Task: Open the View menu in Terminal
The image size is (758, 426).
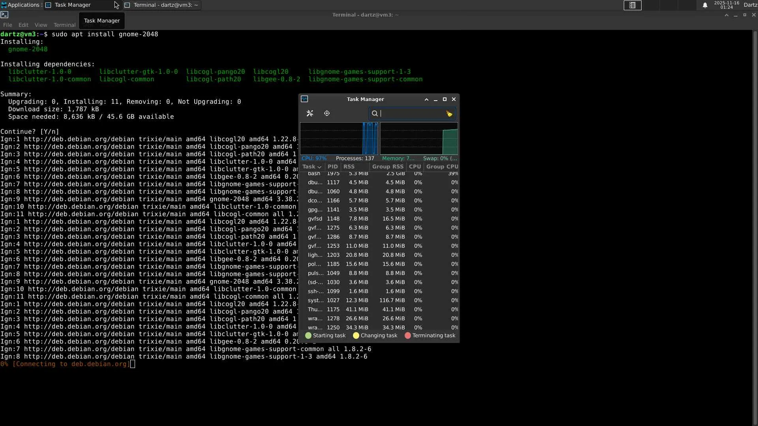Action: click(x=41, y=25)
